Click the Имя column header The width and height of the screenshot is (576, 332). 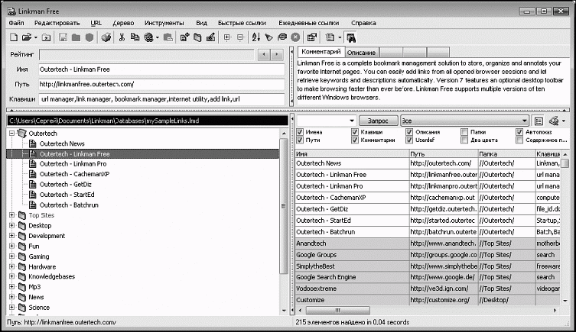tap(350, 153)
